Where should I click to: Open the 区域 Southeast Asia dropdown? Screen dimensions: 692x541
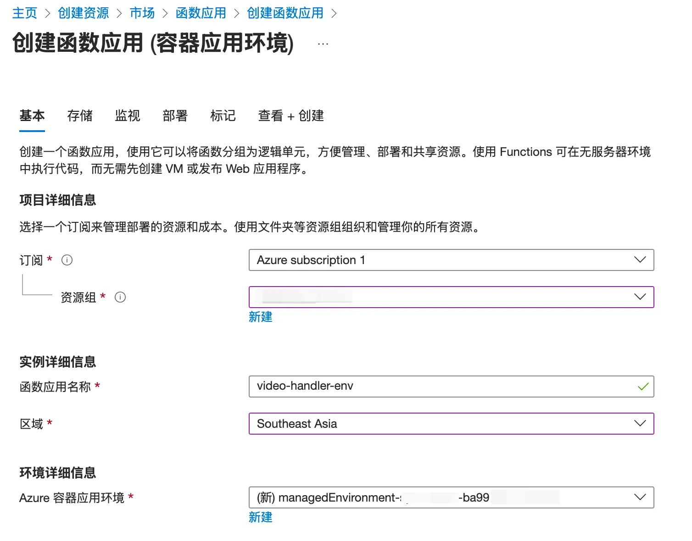point(451,424)
